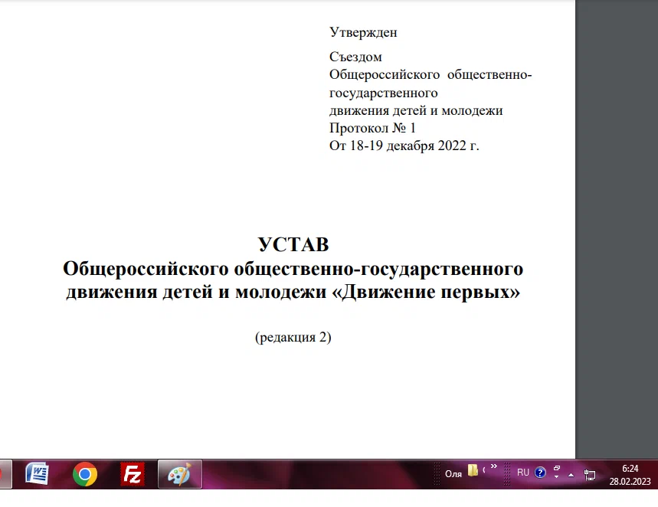
Task: Show hidden tray icons arrow
Action: (571, 475)
